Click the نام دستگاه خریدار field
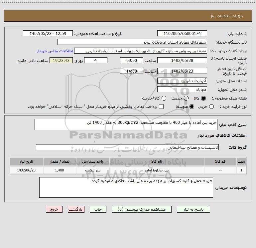 click(132, 42)
